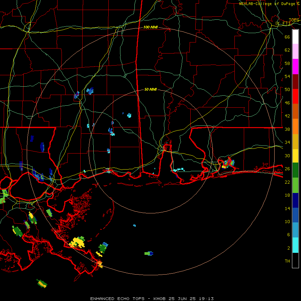This screenshot has height=301, width=301.
Task: Choose the maroon legend color block
Action: coord(295,81)
